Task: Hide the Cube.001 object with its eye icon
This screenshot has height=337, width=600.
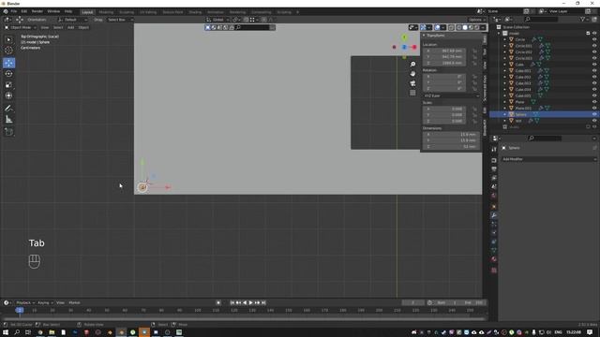Action: tap(594, 71)
